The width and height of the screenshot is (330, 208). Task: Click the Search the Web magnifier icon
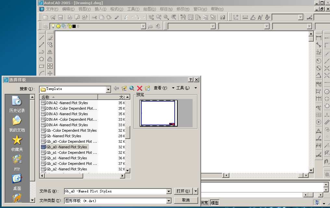(132, 88)
